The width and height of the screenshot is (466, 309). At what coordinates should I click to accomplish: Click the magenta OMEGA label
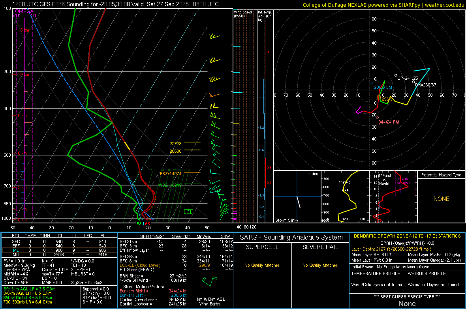coord(24,11)
